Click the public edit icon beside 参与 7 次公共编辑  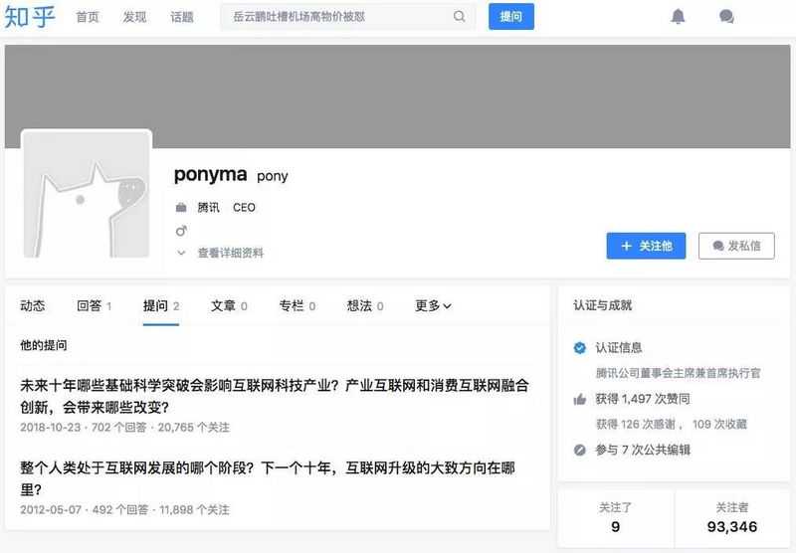[x=580, y=451]
